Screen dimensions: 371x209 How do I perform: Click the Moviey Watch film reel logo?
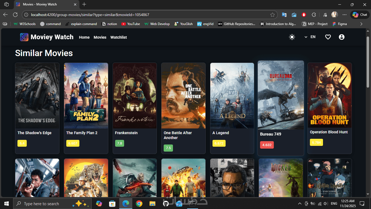coord(24,37)
